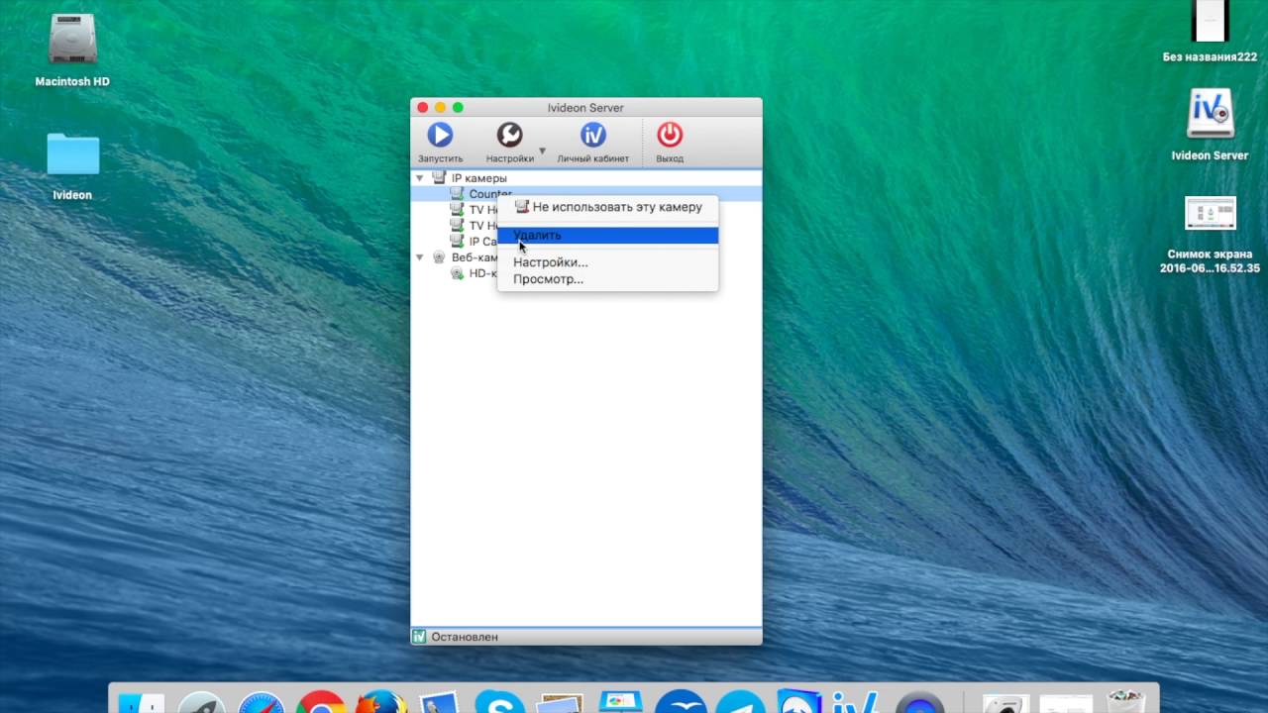Screen dimensions: 1268x713
Task: Select the IP камеры group row
Action: [586, 178]
